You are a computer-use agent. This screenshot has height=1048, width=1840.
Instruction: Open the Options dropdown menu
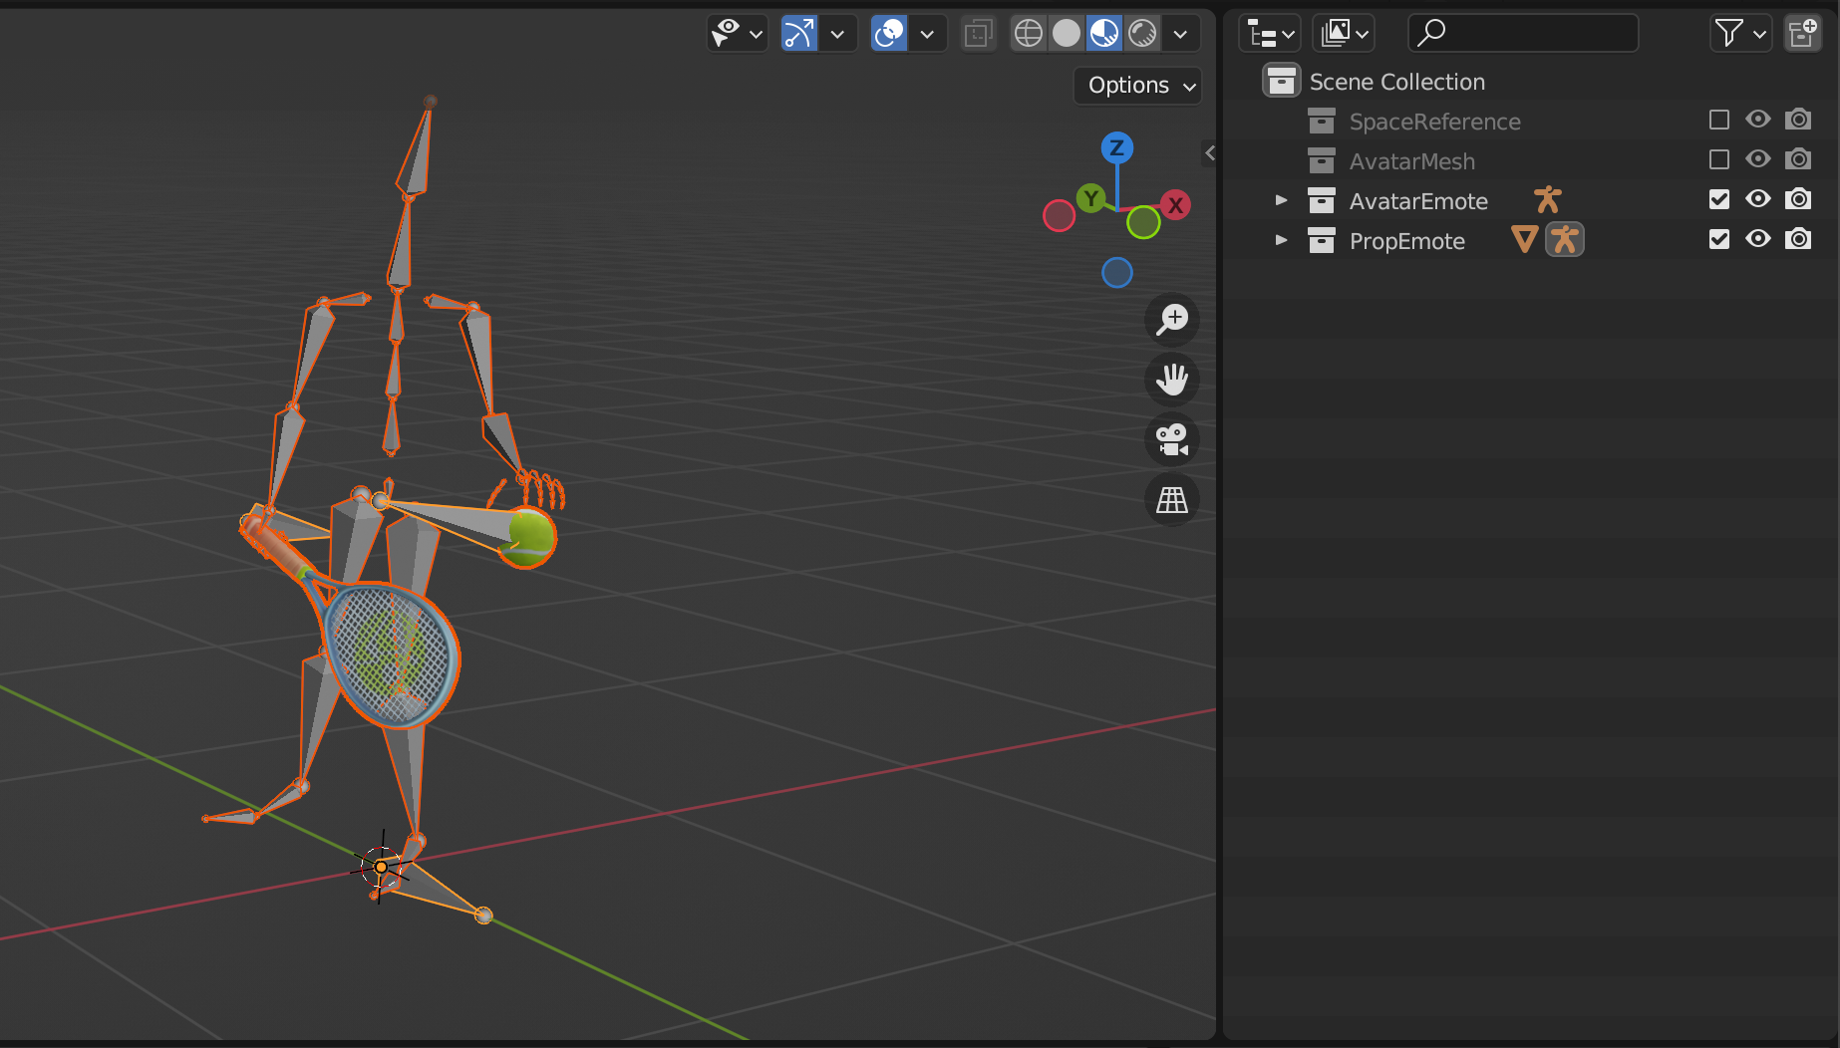point(1138,86)
